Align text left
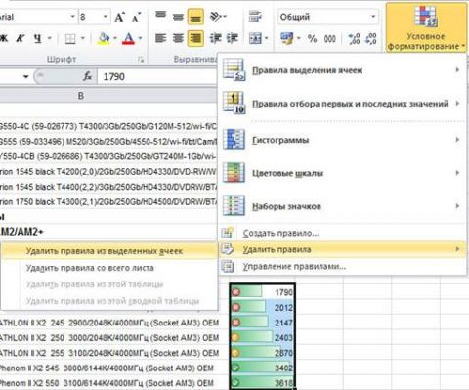The image size is (469, 390). click(x=160, y=38)
